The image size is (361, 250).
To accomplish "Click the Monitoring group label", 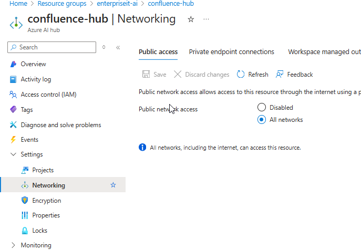I will pos(36,245).
